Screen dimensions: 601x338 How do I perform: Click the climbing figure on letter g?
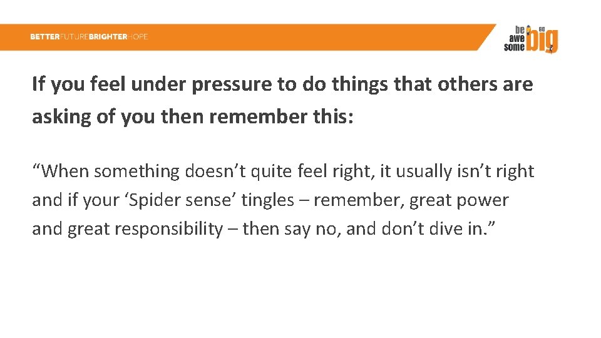(551, 49)
